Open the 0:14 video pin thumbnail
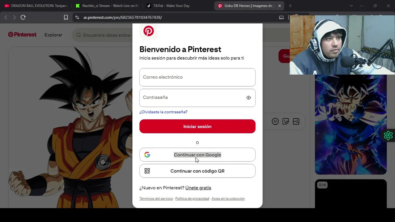Image resolution: width=395 pixels, height=222 pixels. point(351,194)
